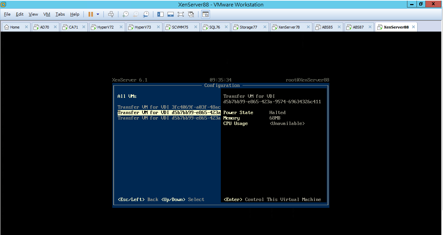443x235 pixels.
Task: Open the snapshot manager wrench-clock icon
Action: click(x=146, y=14)
